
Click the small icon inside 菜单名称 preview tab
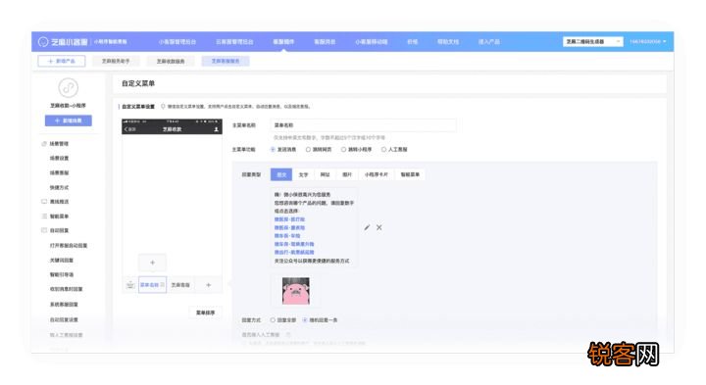click(163, 285)
